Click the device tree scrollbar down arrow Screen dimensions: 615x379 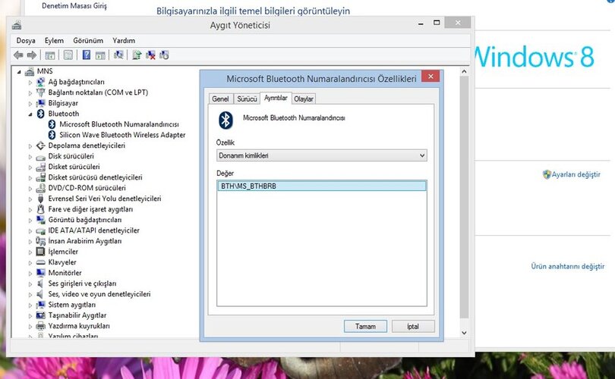pyautogui.click(x=464, y=333)
